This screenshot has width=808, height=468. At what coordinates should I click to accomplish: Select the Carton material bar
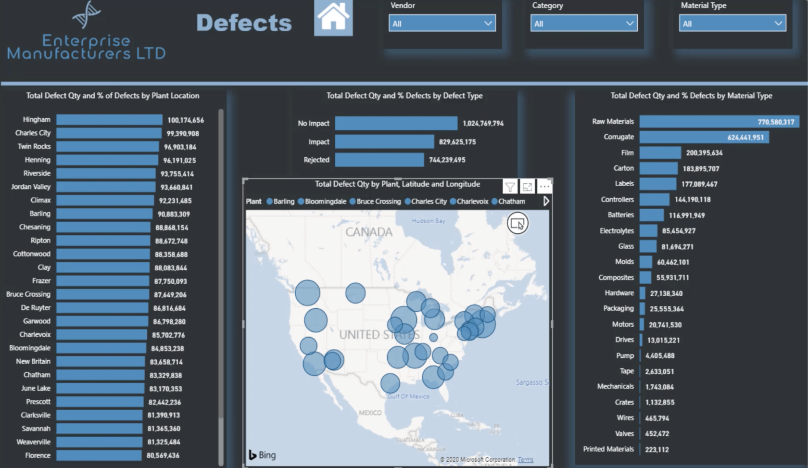click(x=658, y=168)
